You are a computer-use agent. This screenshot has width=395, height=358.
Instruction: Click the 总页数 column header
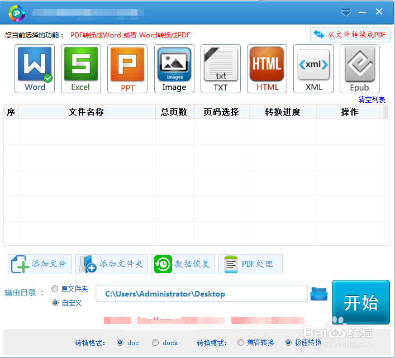pos(174,112)
